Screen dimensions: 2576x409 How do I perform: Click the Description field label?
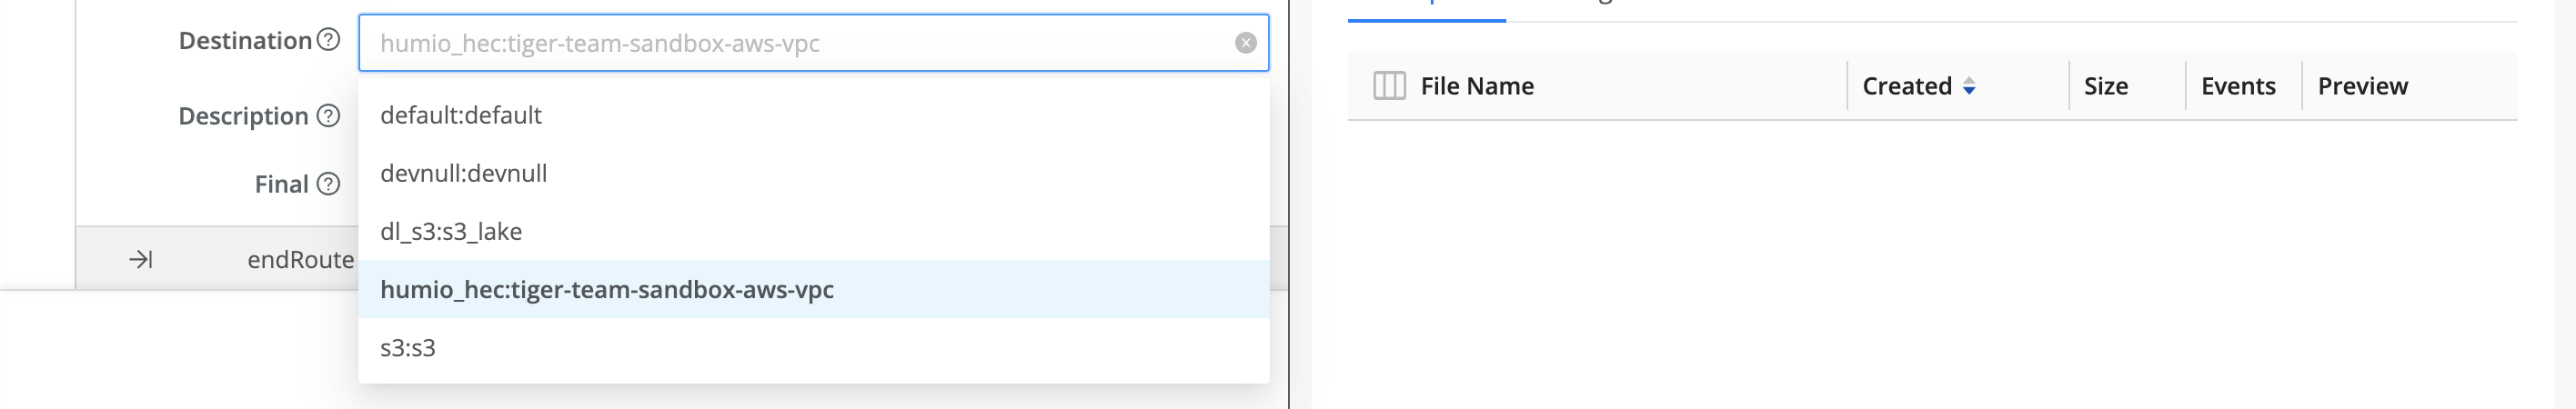(243, 116)
